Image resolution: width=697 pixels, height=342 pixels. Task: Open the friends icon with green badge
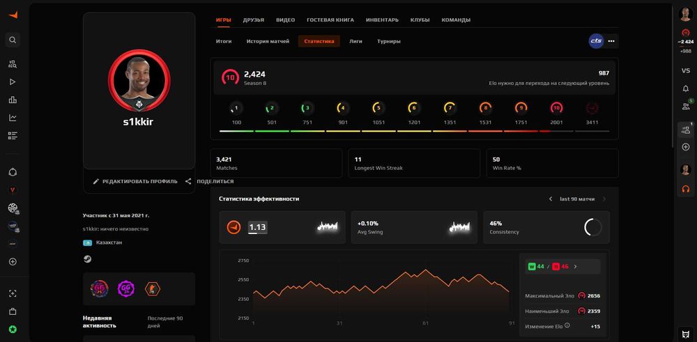coord(685,106)
